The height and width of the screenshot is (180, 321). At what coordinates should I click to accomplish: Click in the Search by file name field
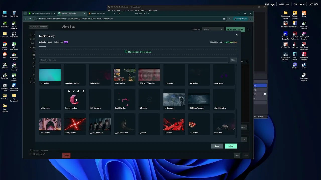click(133, 60)
